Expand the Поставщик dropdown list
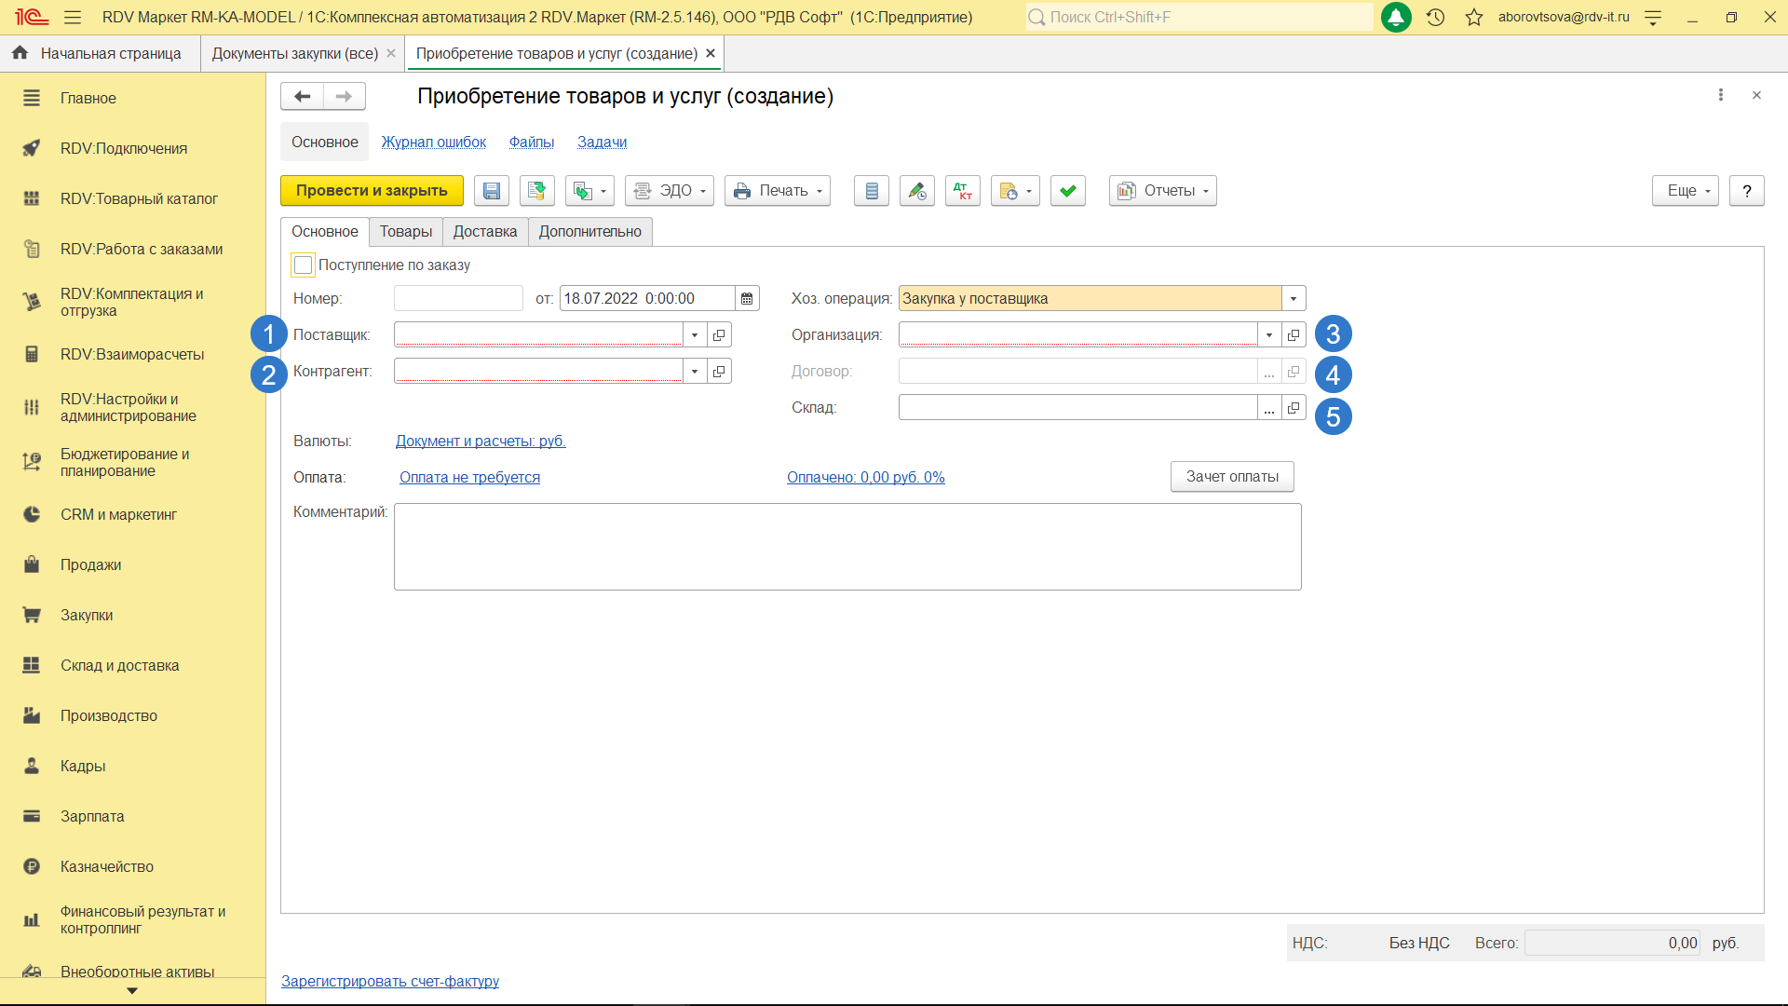The width and height of the screenshot is (1788, 1006). [x=694, y=335]
